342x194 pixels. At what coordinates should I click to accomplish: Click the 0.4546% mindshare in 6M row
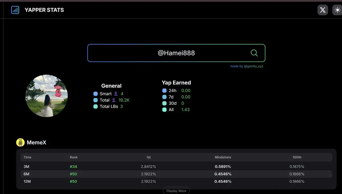pos(223,174)
